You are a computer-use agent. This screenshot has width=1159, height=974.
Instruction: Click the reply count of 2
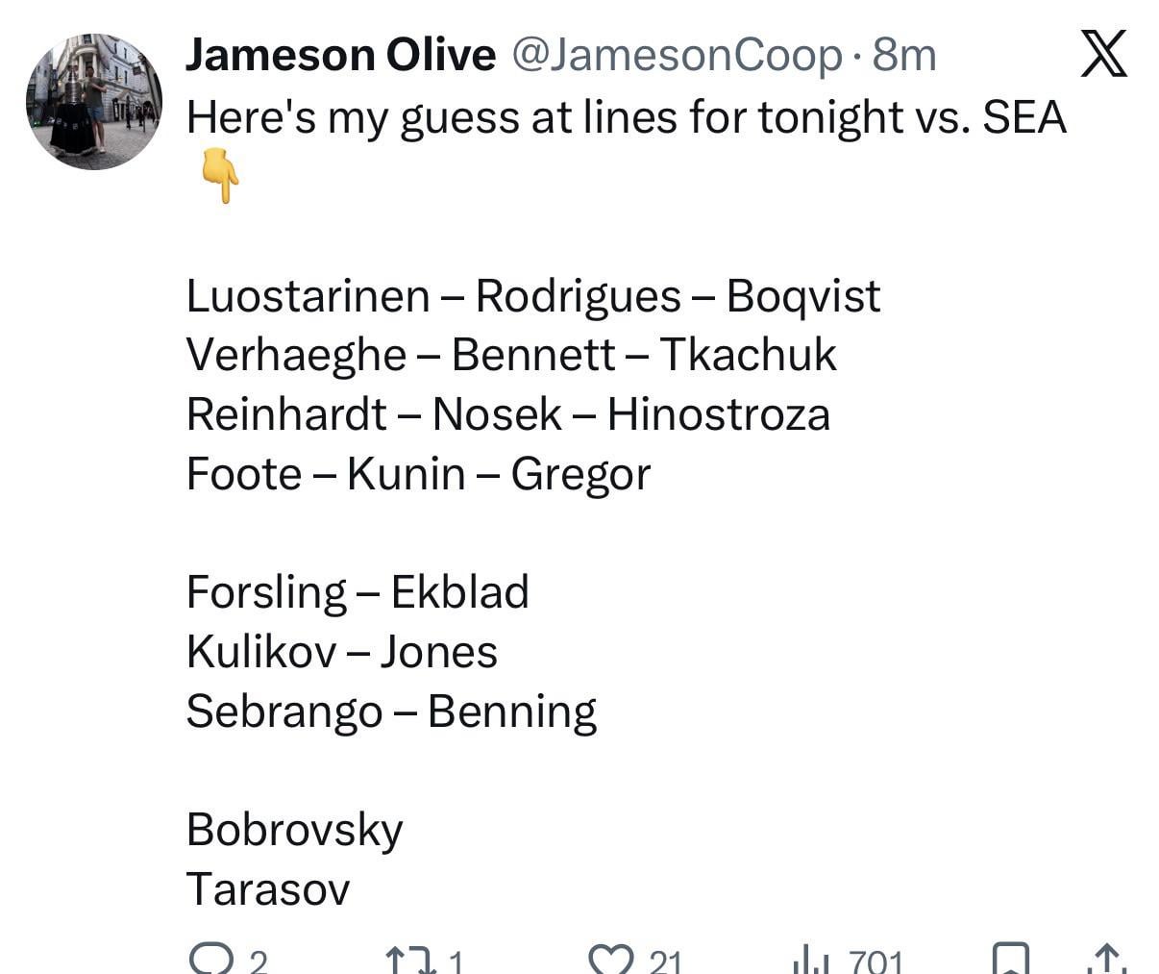tap(258, 961)
